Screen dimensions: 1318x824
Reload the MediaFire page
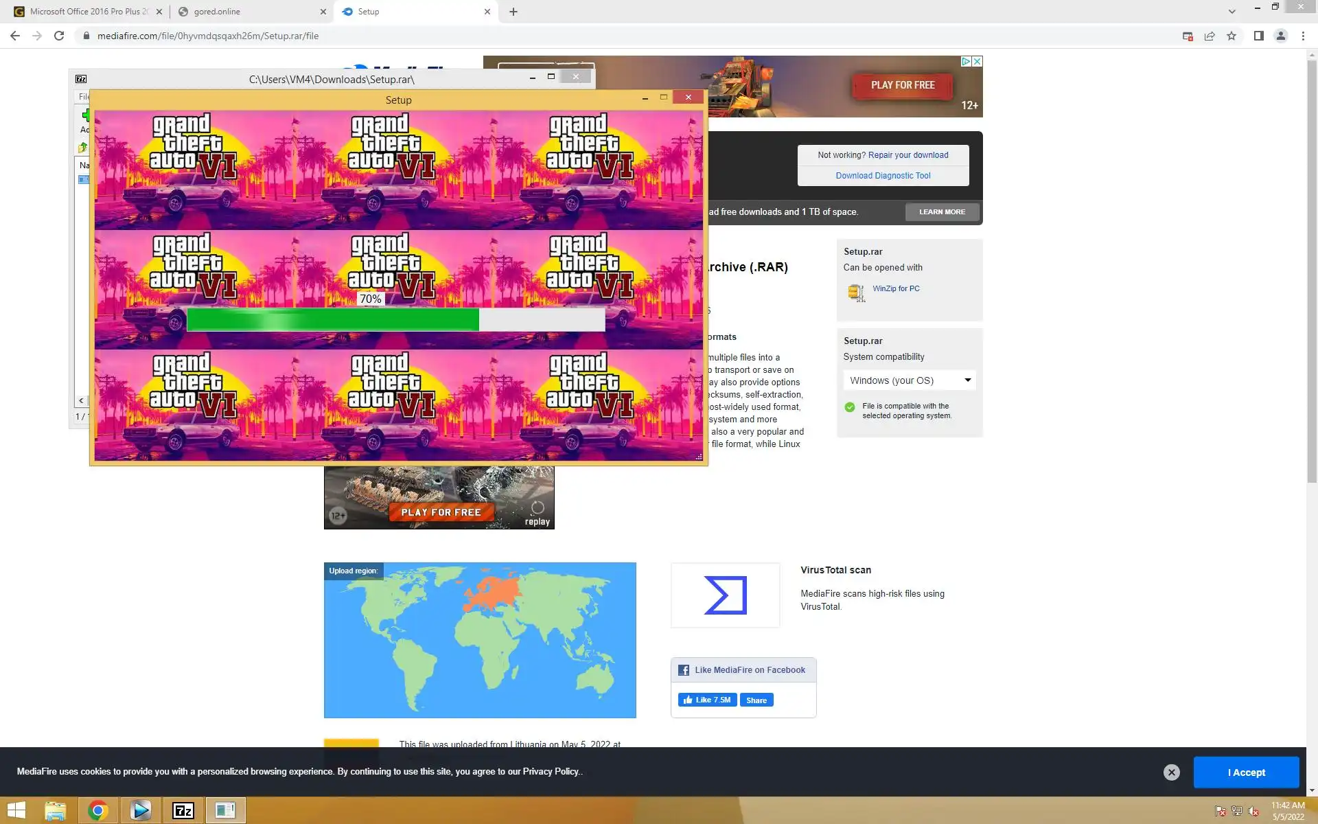pos(59,36)
